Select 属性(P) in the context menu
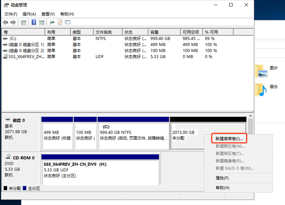Screen dimensions: 285x205 pyautogui.click(x=222, y=178)
